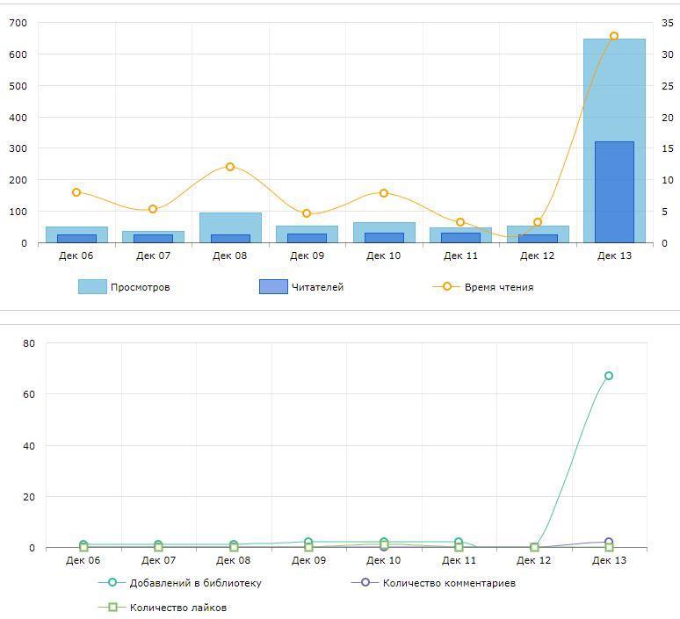Viewport: 680px width, 619px height.
Task: Toggle the Просмотров series via its legend label
Action: (x=141, y=287)
